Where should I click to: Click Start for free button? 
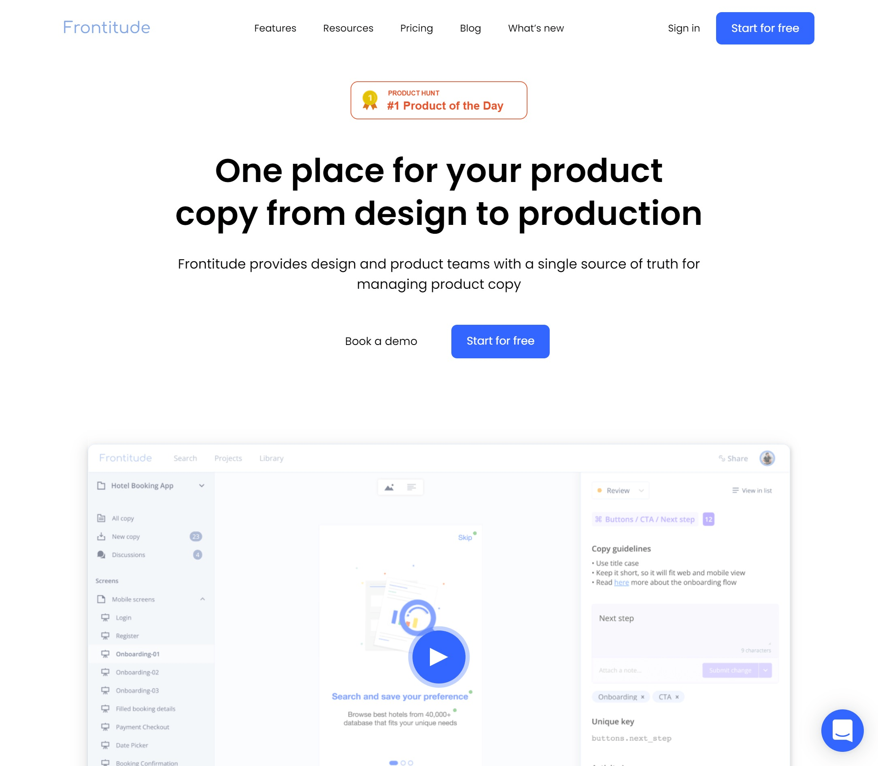(x=765, y=28)
